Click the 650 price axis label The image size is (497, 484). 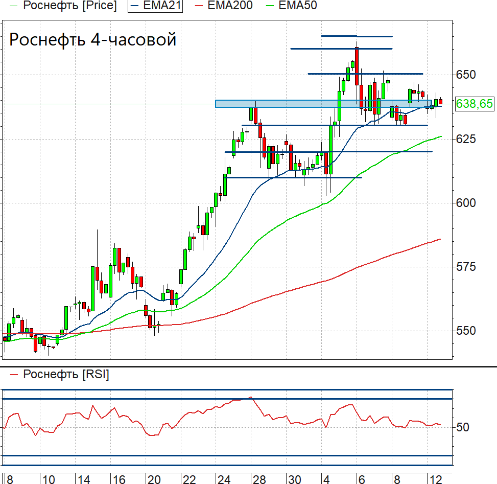click(x=466, y=75)
